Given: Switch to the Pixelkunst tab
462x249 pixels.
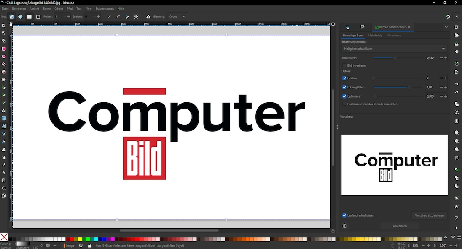Looking at the screenshot, I should click(394, 36).
